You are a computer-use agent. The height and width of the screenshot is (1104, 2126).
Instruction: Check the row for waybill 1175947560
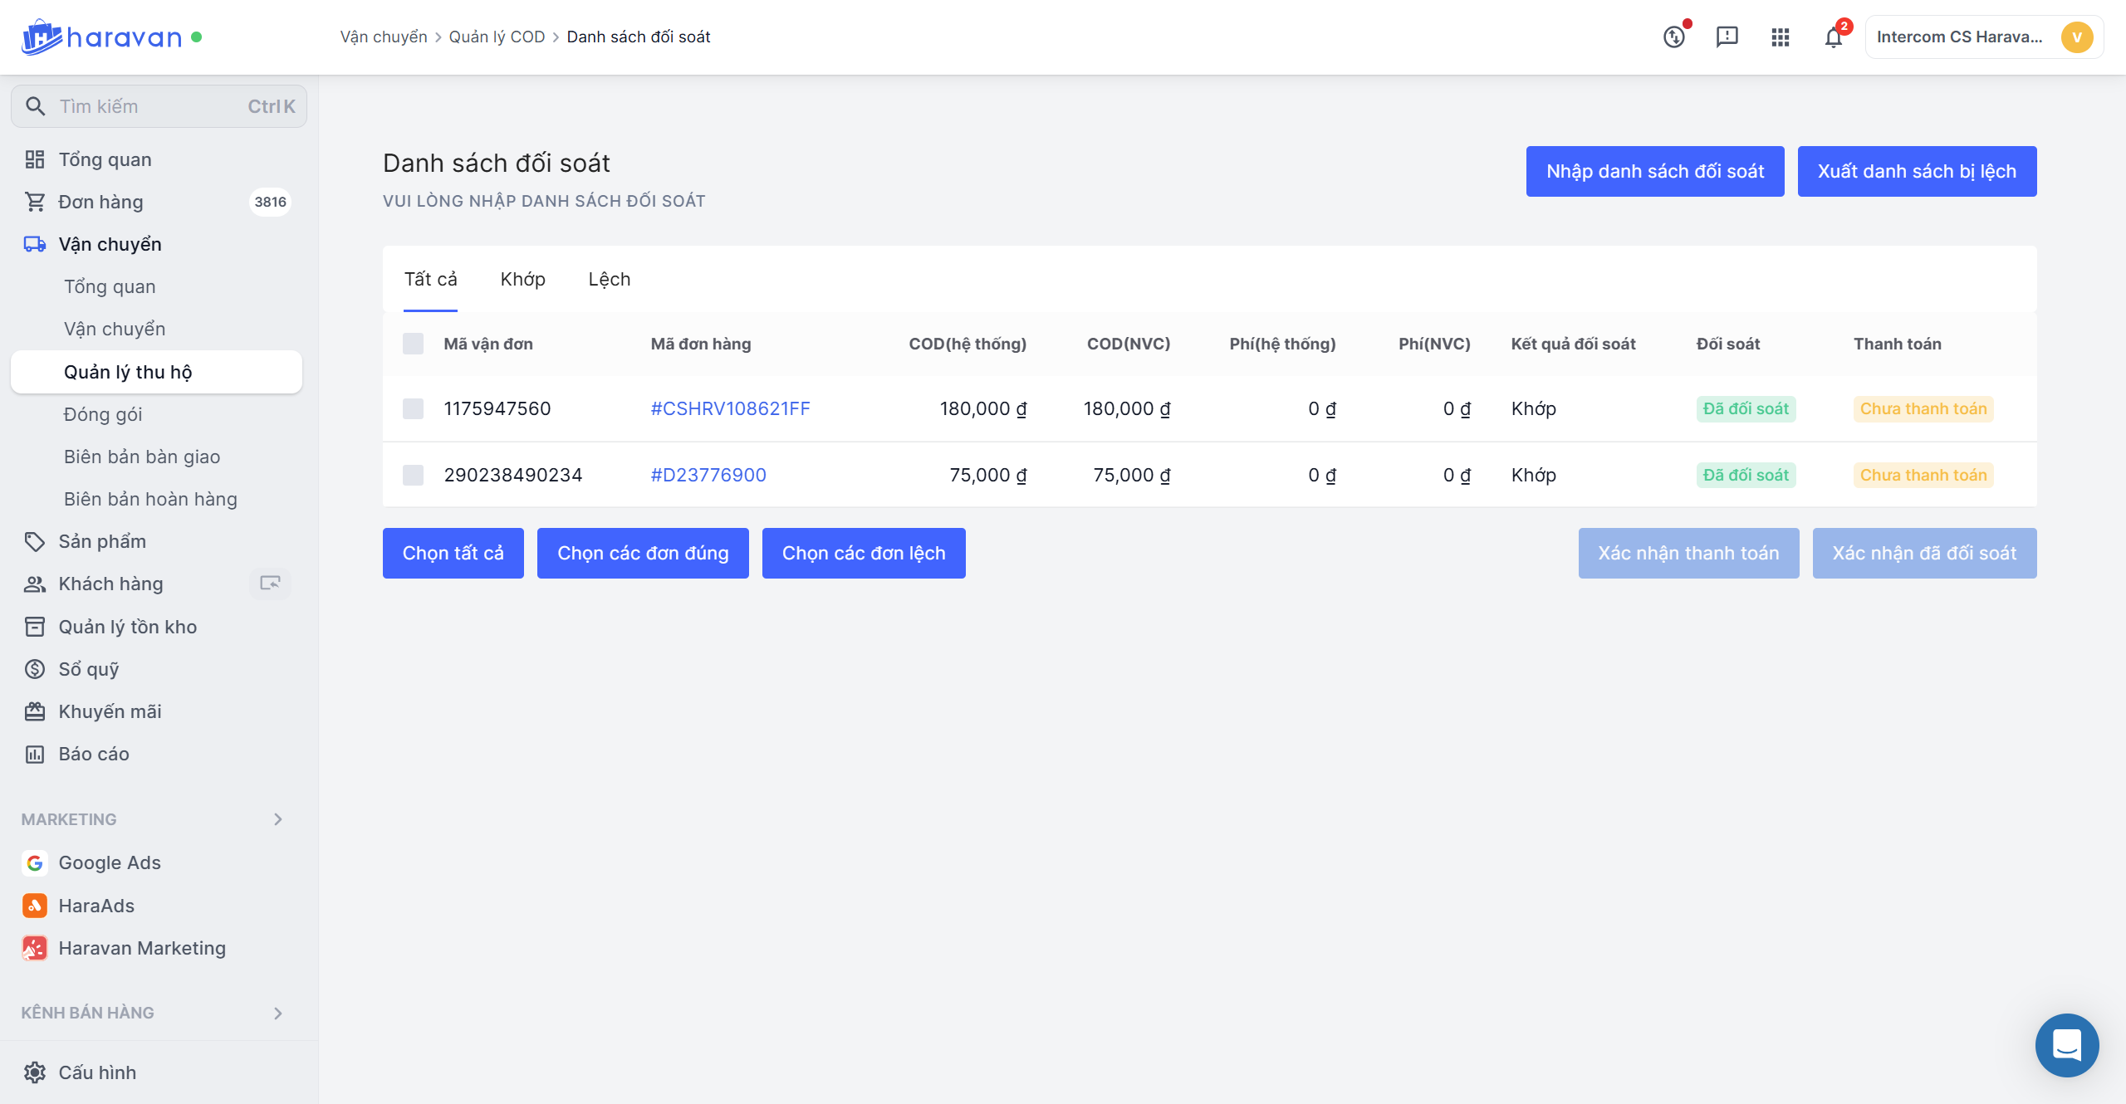(413, 408)
